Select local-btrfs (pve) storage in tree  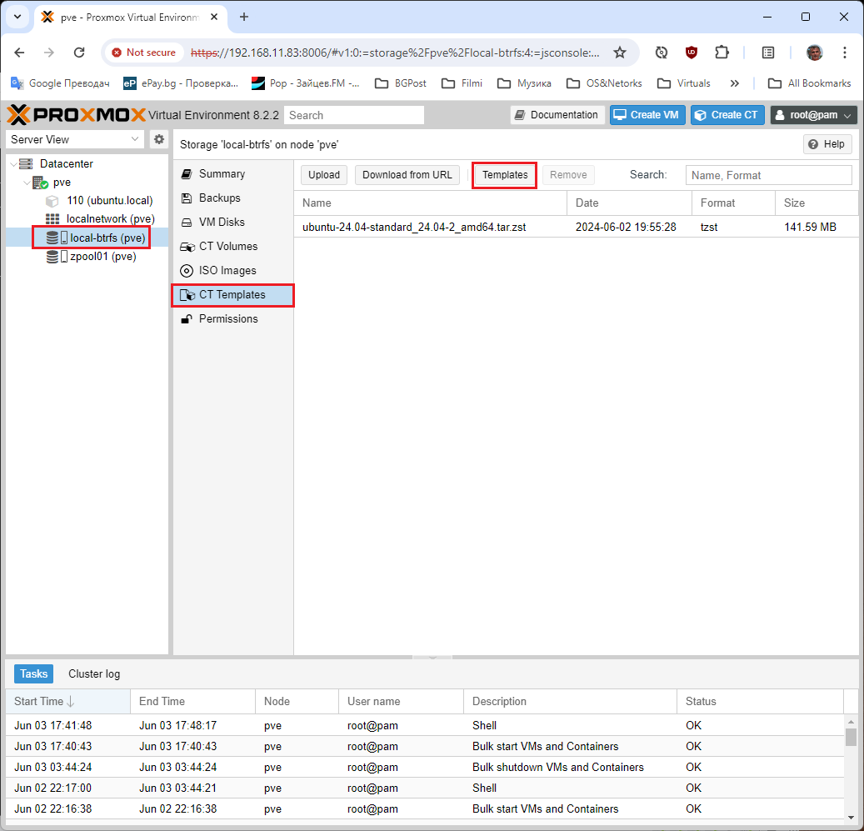107,238
